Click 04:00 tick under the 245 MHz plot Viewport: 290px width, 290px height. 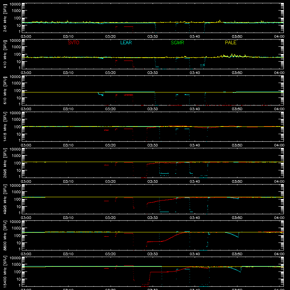279,37
